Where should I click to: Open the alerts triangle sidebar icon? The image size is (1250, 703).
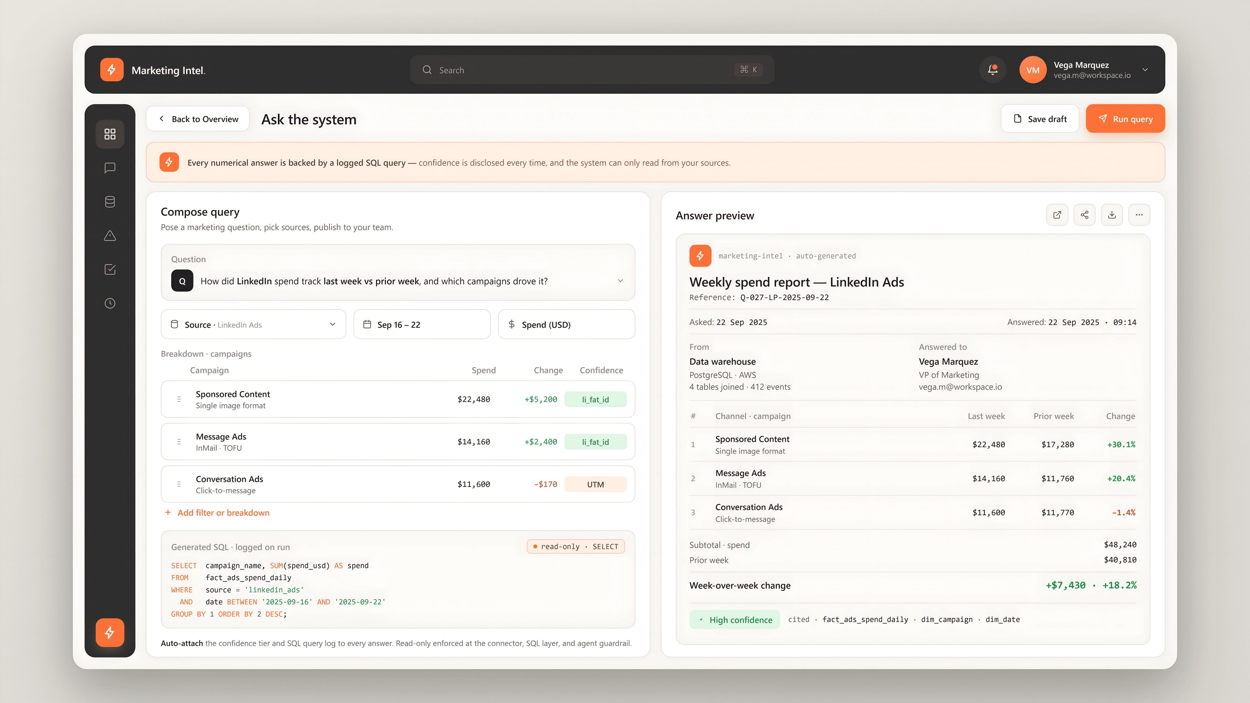pyautogui.click(x=110, y=236)
